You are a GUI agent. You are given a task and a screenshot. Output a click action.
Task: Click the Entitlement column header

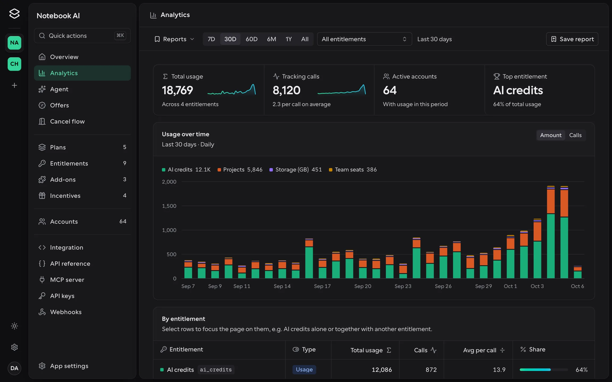click(219, 350)
